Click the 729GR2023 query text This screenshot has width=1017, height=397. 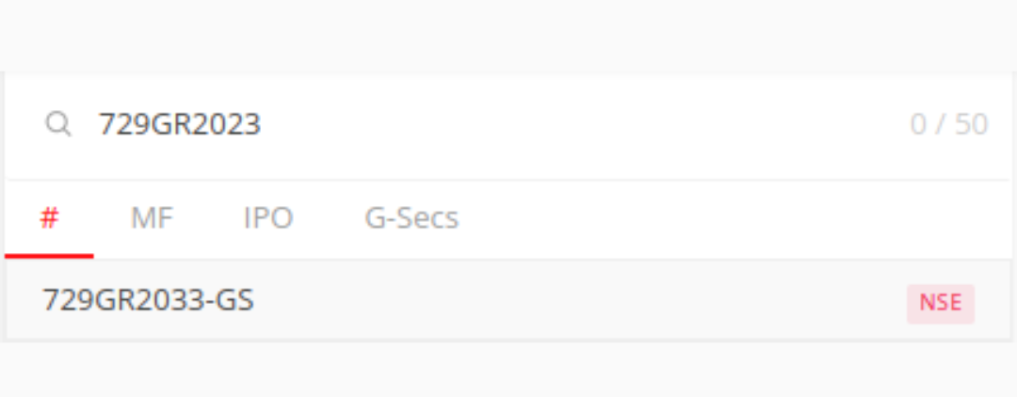point(180,124)
